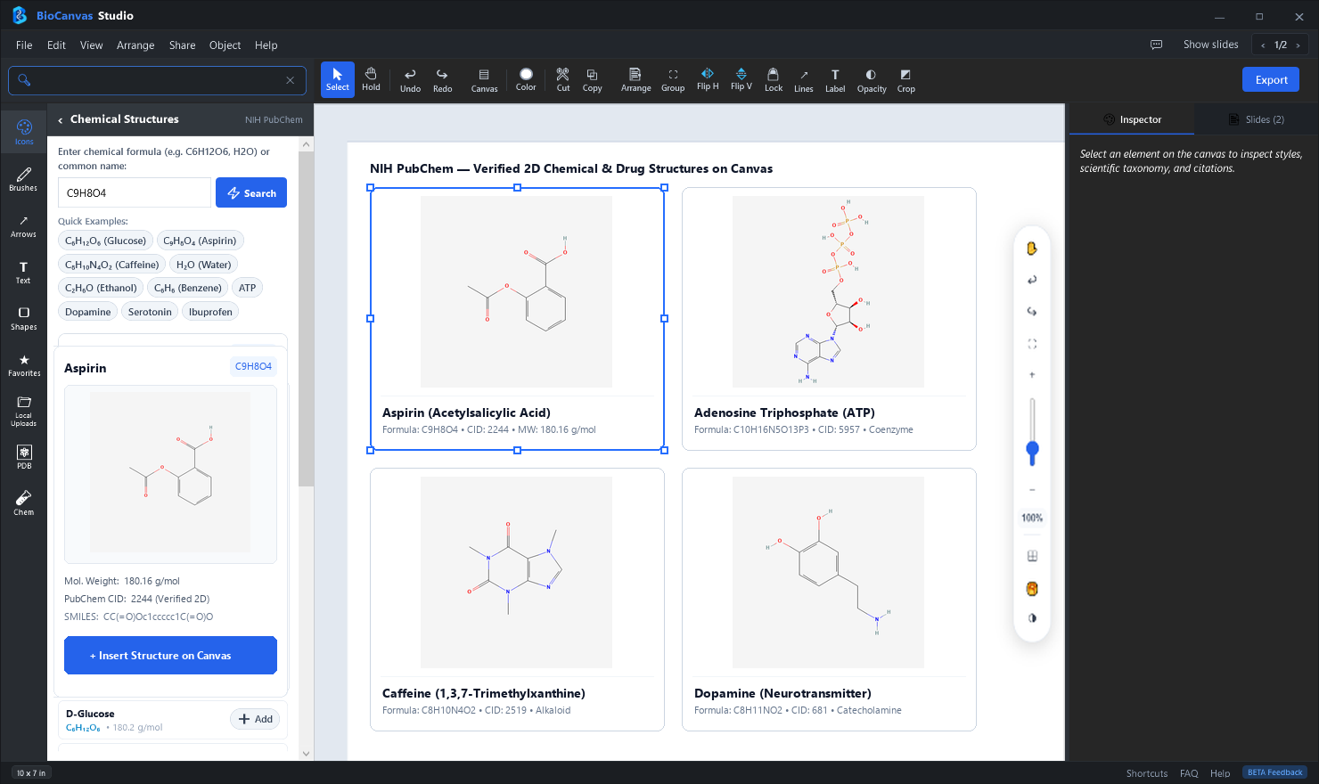1319x784 pixels.
Task: Switch to the Inspector tab
Action: click(x=1132, y=119)
